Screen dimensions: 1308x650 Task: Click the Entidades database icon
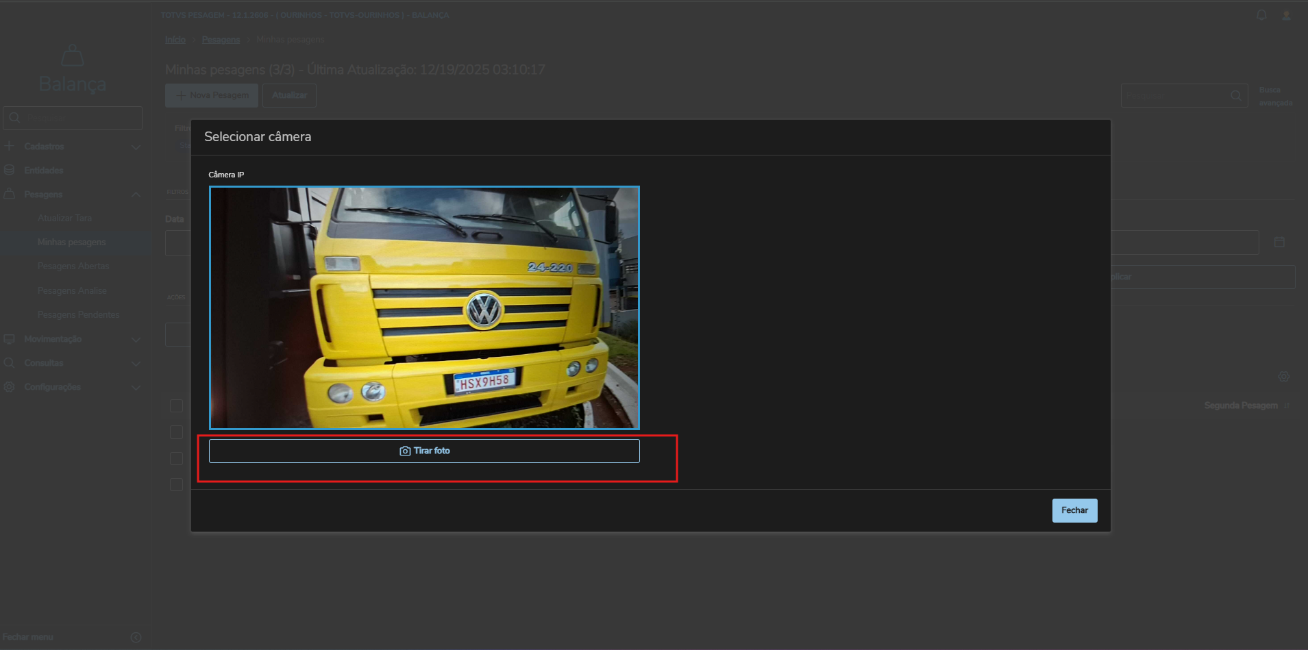pyautogui.click(x=10, y=170)
